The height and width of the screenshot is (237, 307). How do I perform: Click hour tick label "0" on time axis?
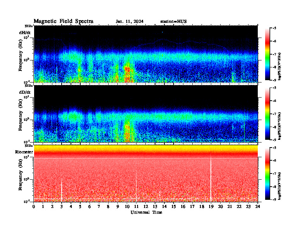(34, 206)
